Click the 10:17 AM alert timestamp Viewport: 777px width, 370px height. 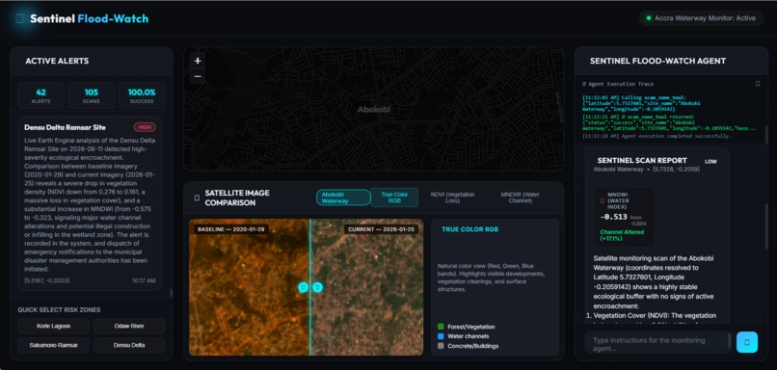[144, 280]
